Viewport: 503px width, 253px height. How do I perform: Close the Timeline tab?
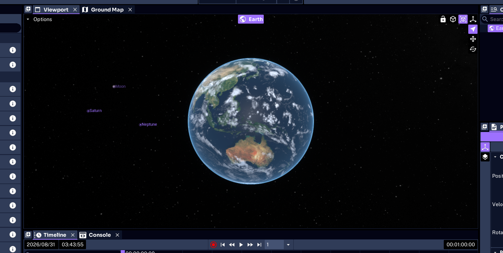[x=73, y=235]
